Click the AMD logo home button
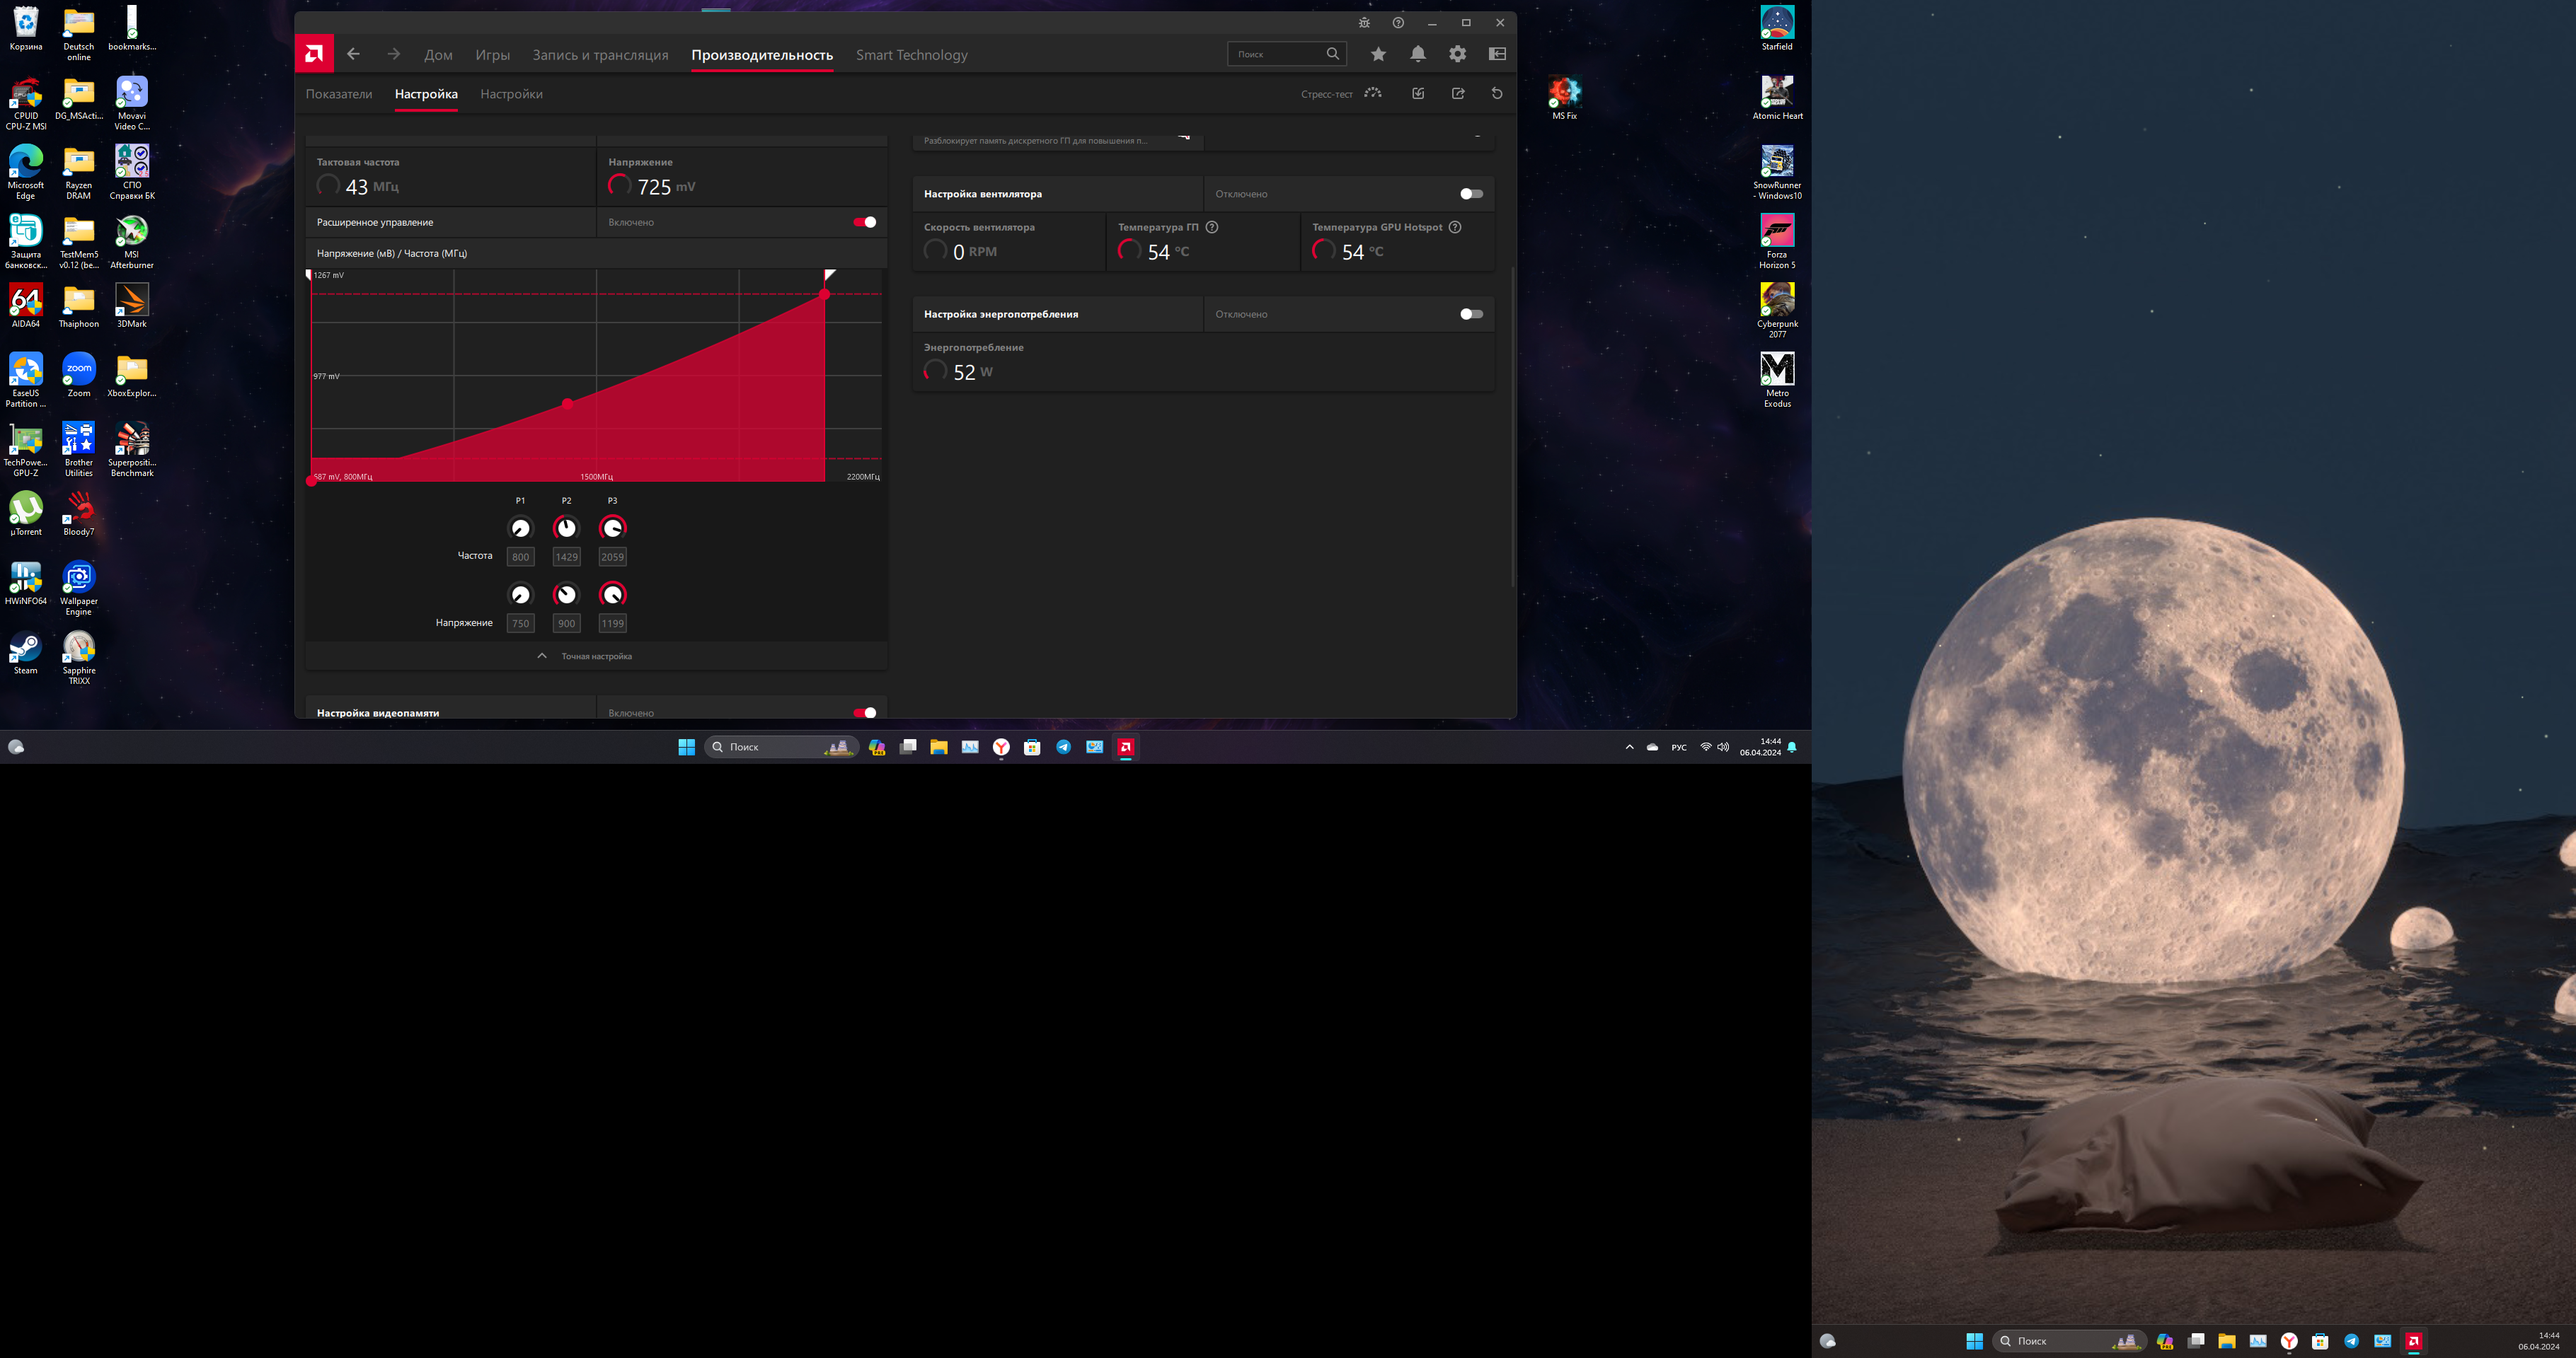 click(x=314, y=54)
